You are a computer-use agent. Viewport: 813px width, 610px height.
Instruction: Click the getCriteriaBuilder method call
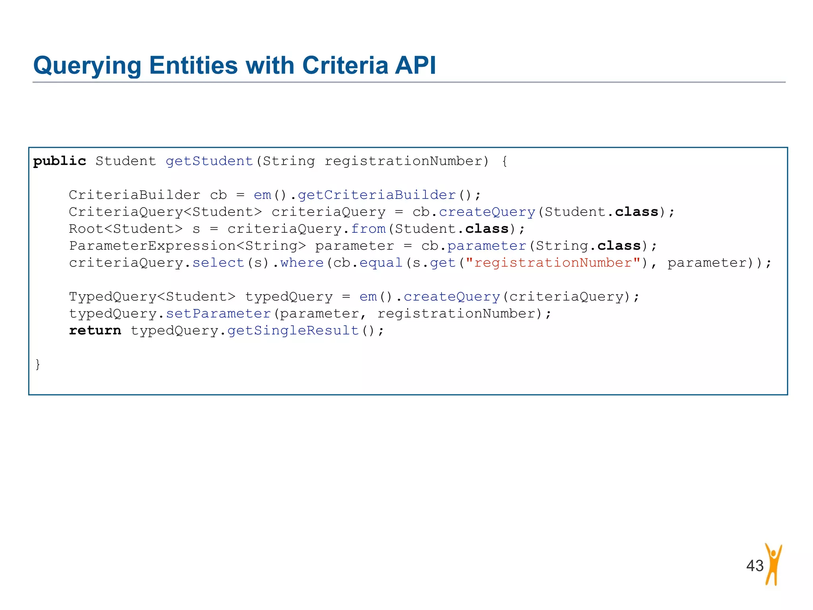click(x=376, y=195)
